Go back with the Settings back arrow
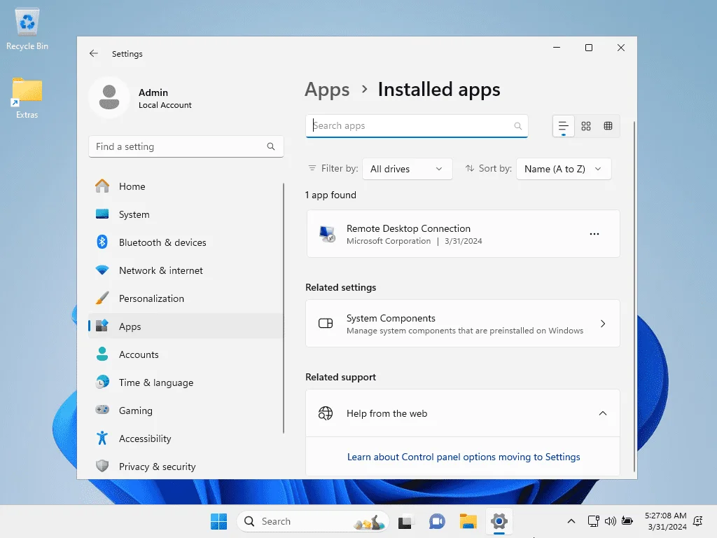 tap(94, 53)
